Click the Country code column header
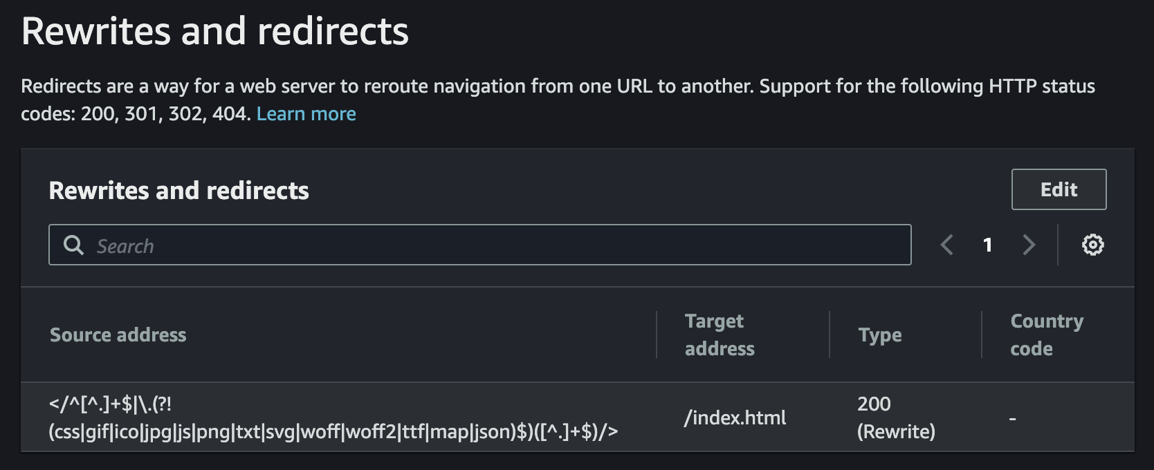The image size is (1154, 470). (x=1047, y=335)
